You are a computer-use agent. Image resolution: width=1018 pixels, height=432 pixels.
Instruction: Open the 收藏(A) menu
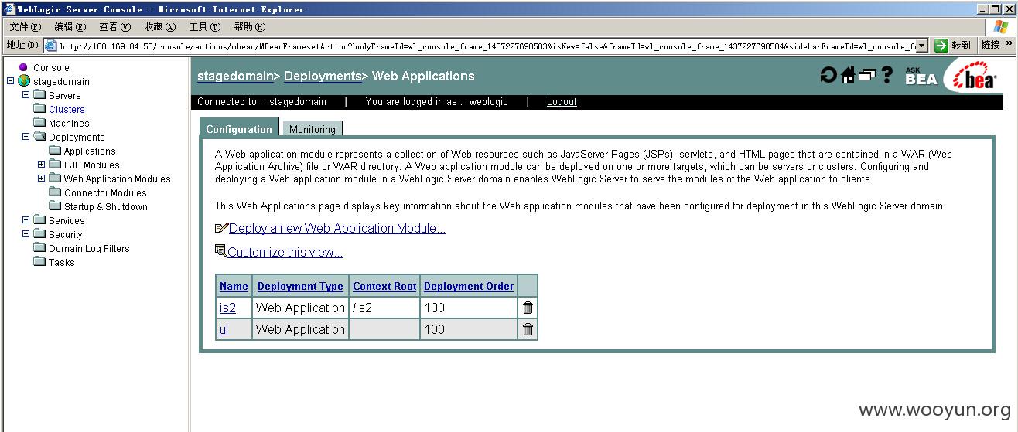159,27
